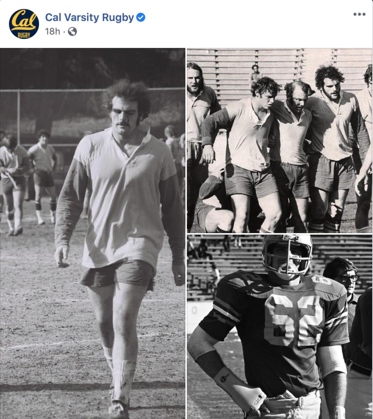373x419 pixels.
Task: Click the globe public audience icon
Action: click(72, 32)
